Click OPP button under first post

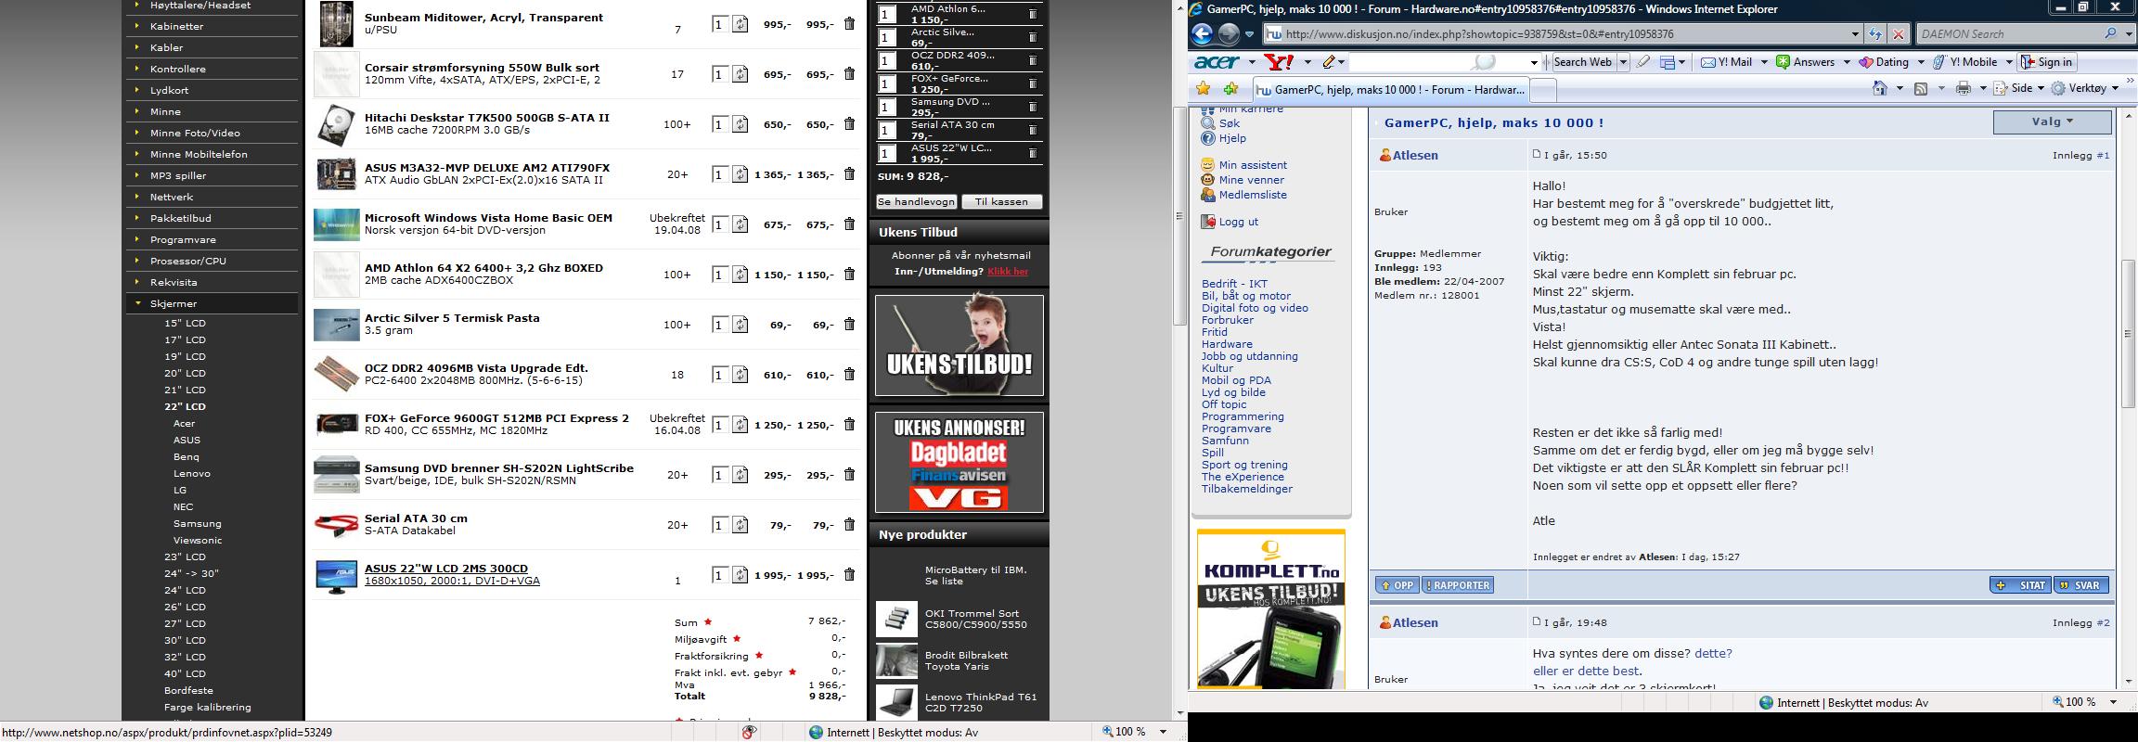pos(1397,585)
